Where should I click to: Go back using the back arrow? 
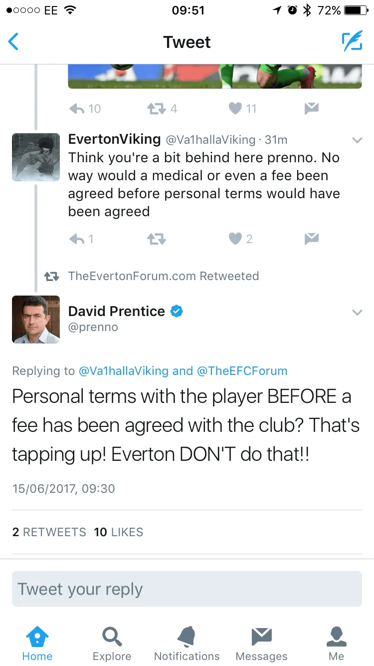coord(14,42)
